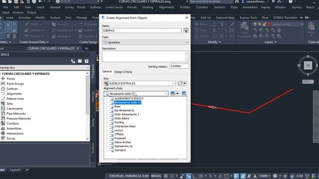Select Point Groups in Prospector tree

tap(15, 84)
